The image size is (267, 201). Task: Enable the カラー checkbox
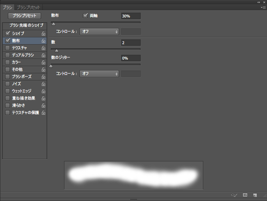pyautogui.click(x=8, y=62)
